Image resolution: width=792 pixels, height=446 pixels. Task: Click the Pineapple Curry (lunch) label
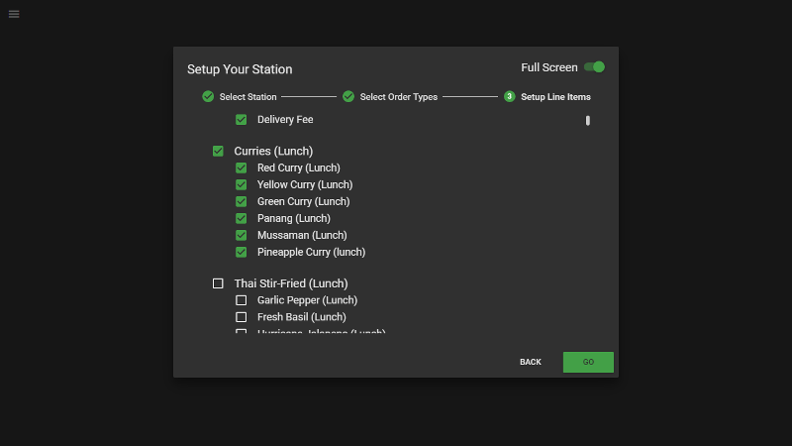[311, 252]
